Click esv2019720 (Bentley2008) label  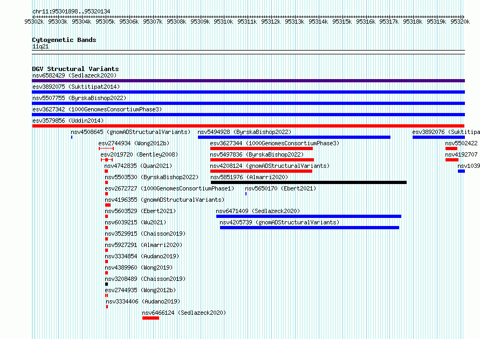pos(139,154)
